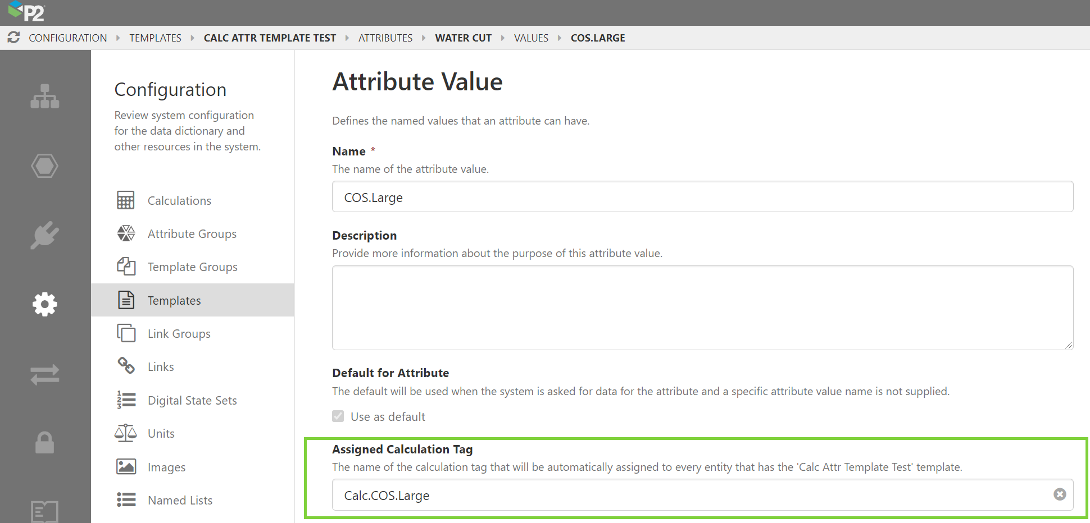The width and height of the screenshot is (1090, 523).
Task: Click into the Description text area
Action: pyautogui.click(x=702, y=308)
